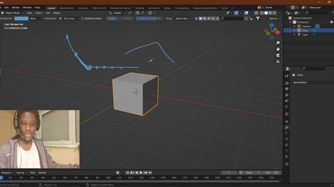Open annotation layer Note dropdown
Viewport: 334px width, 187px height.
click(36, 19)
